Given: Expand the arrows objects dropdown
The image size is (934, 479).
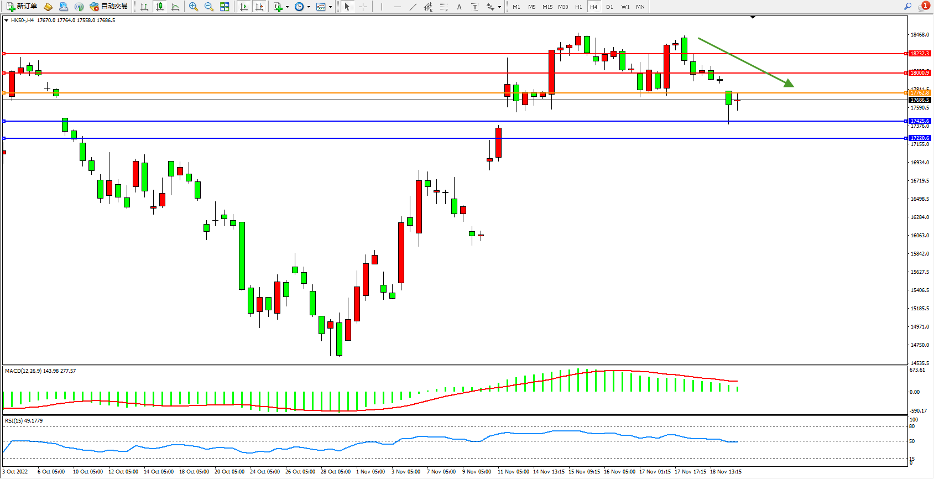Looking at the screenshot, I should pyautogui.click(x=499, y=7).
